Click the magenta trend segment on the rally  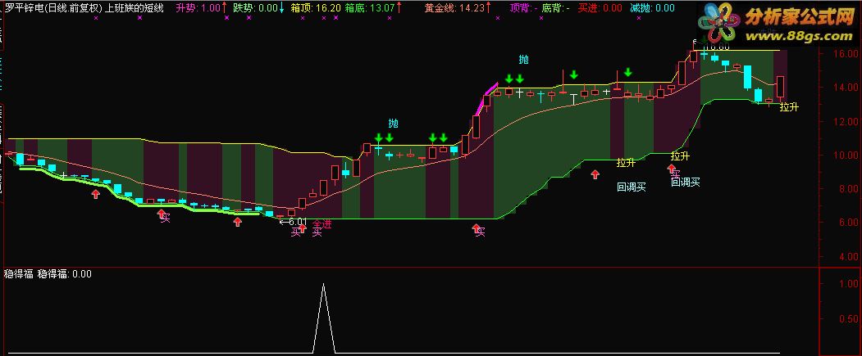pyautogui.click(x=486, y=99)
